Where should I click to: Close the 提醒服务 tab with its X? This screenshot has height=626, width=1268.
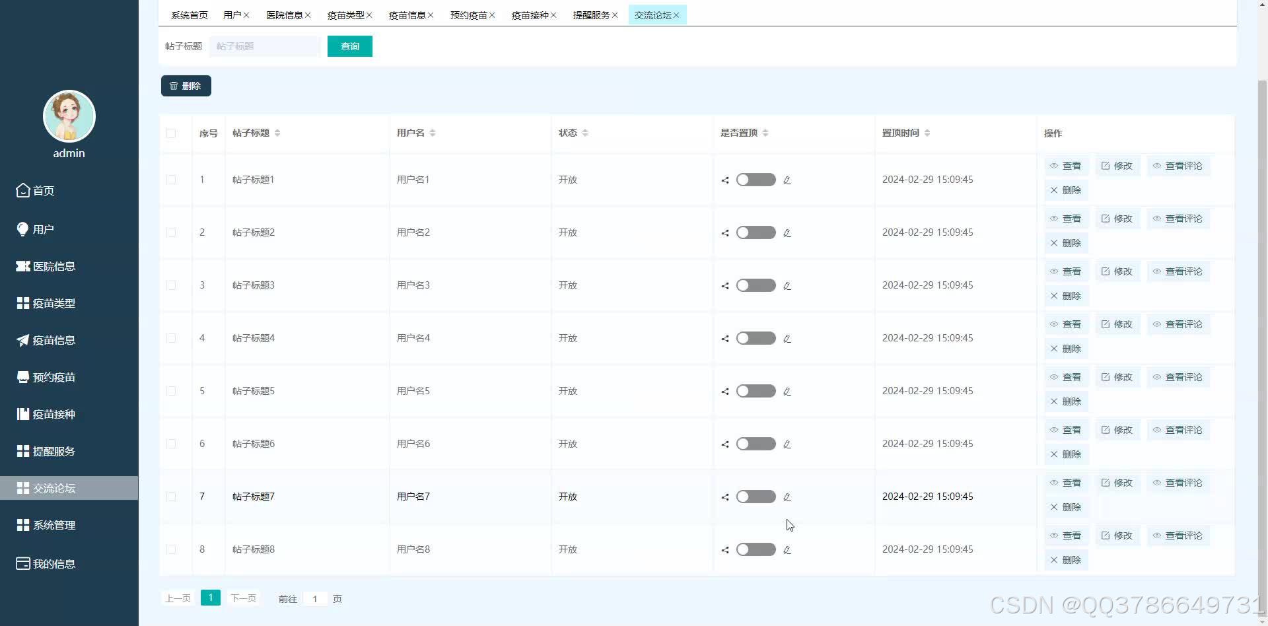[x=615, y=15]
